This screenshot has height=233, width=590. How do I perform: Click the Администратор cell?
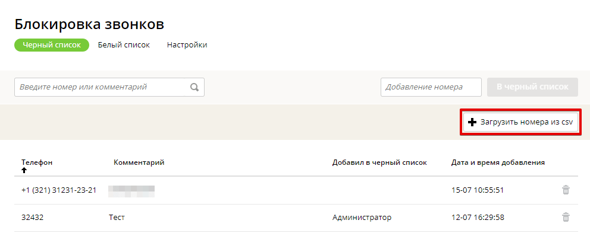tap(362, 218)
